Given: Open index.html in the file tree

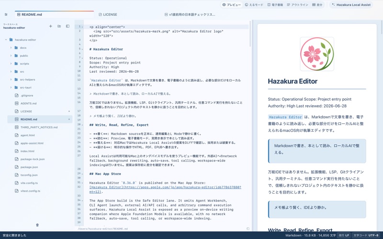Looking at the screenshot, I should click(x=27, y=151).
